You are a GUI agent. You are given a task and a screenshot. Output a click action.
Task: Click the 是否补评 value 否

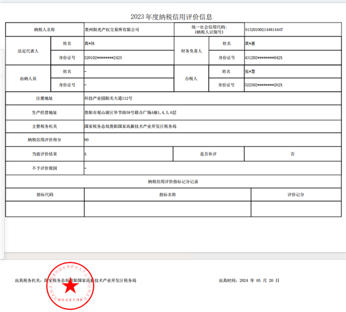pos(293,154)
